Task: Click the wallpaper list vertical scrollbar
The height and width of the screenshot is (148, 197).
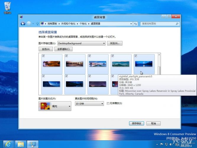Action: 159,71
